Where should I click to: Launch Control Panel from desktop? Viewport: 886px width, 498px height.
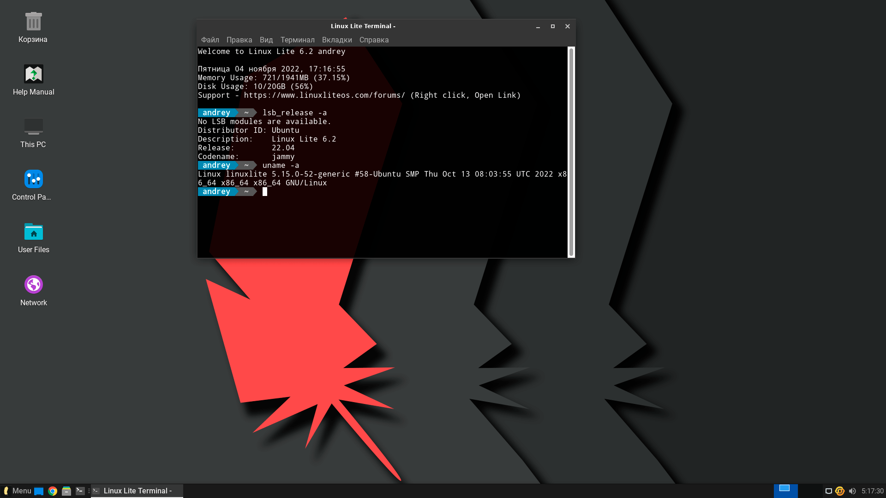click(x=33, y=179)
